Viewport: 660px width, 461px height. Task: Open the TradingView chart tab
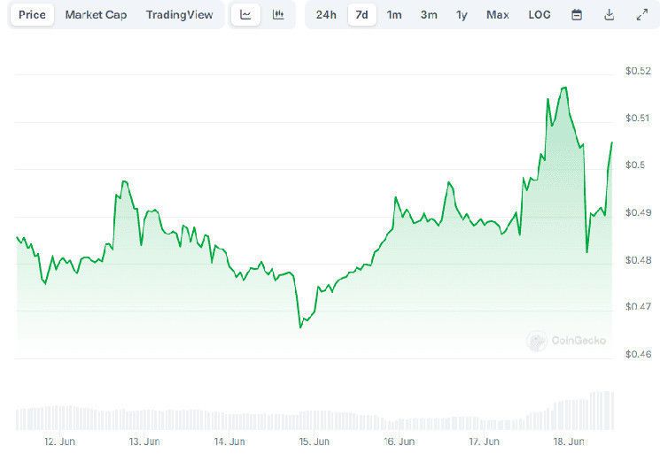(x=179, y=15)
